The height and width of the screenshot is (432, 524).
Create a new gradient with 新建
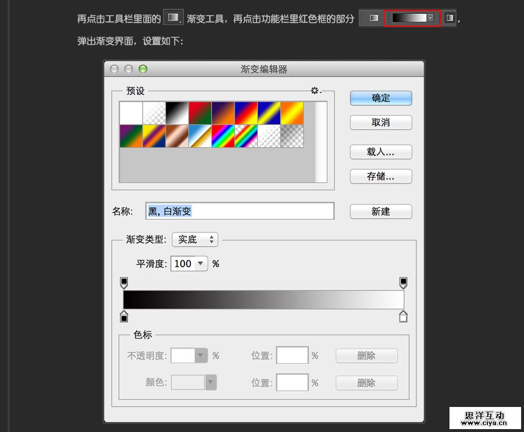click(x=380, y=211)
